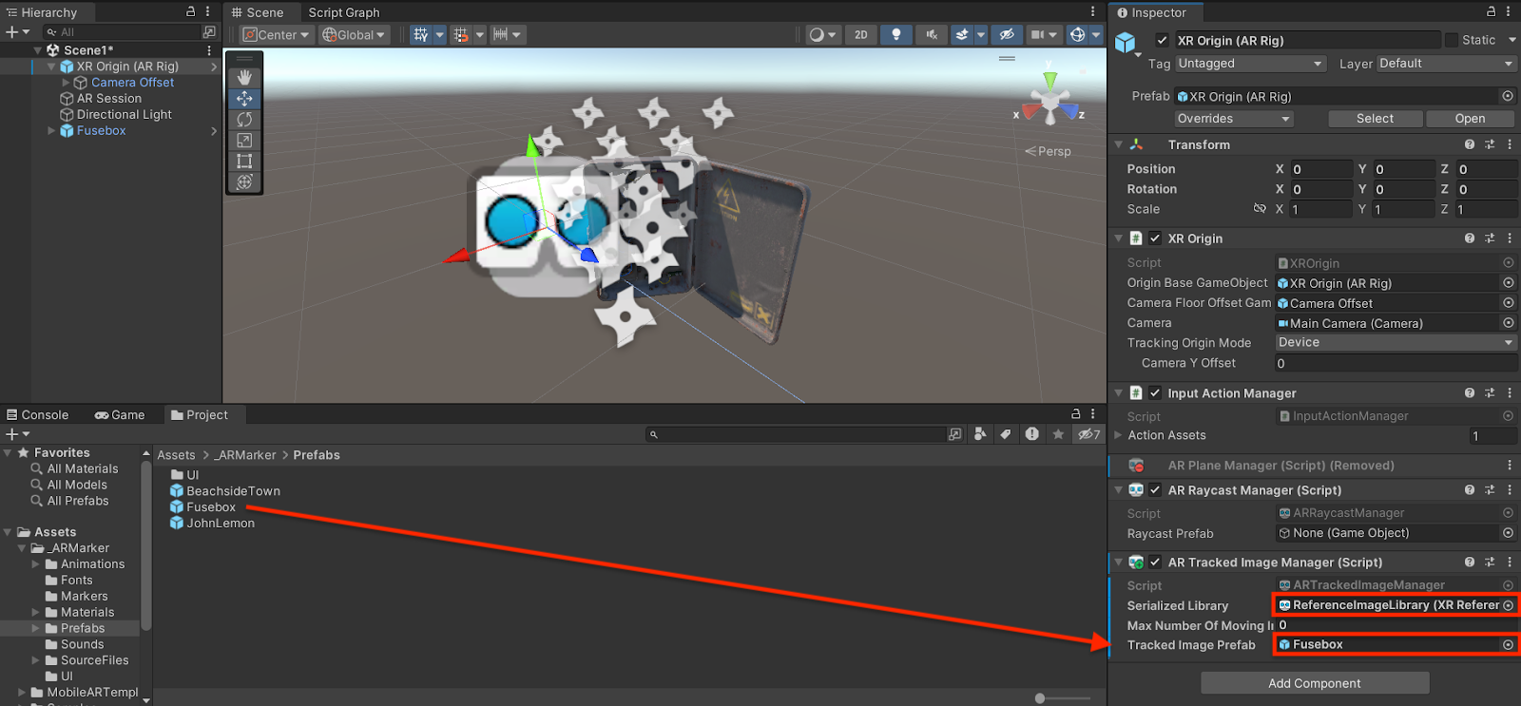Image resolution: width=1521 pixels, height=706 pixels.
Task: Switch to the Console tab
Action: [x=38, y=415]
